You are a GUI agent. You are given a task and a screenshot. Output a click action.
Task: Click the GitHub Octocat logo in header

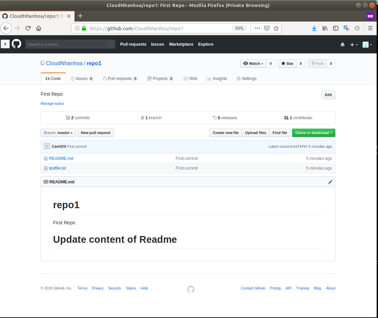pyautogui.click(x=16, y=44)
